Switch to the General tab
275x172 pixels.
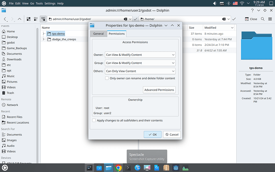pos(98,34)
